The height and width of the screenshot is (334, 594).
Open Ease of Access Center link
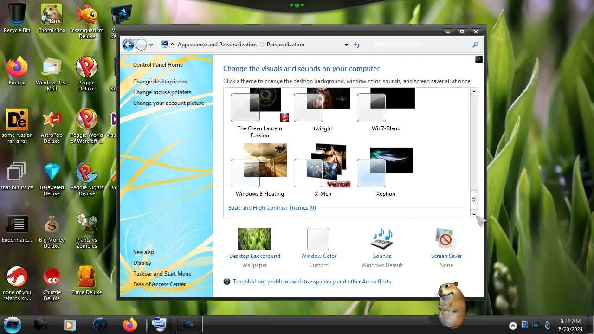159,284
